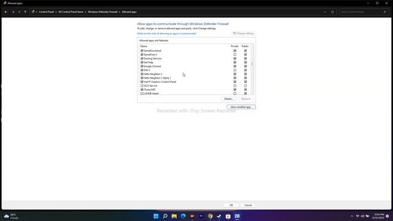Check the iSCSI Service name checkbox
This screenshot has width=393, height=221.
pos(142,86)
